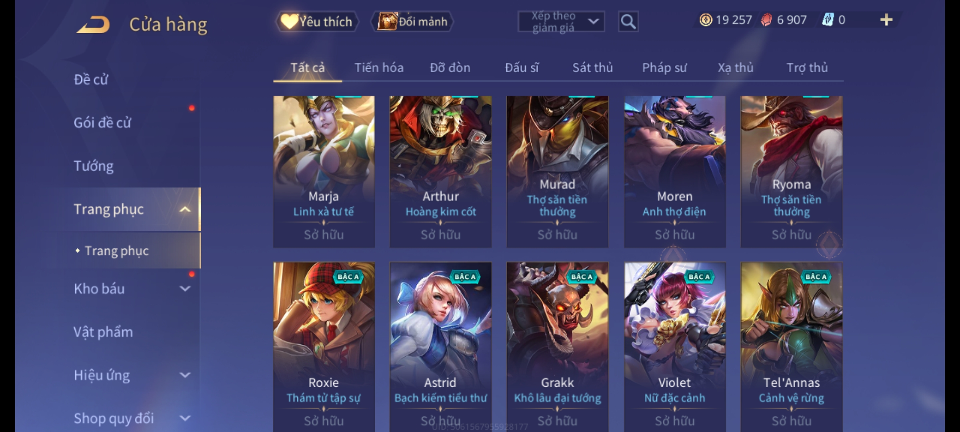Image resolution: width=960 pixels, height=432 pixels.
Task: Open the Xếp theo giảm giá dropdown
Action: click(x=561, y=22)
